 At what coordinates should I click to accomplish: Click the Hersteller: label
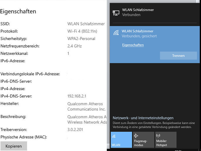10,103
